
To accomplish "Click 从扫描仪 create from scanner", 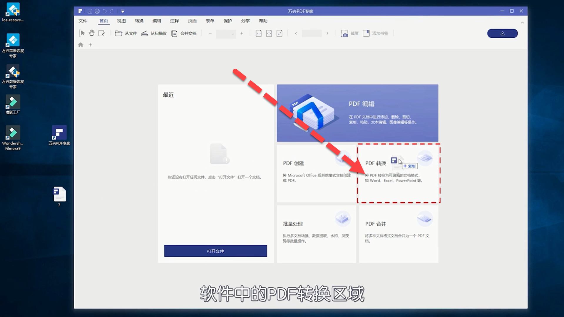I will pyautogui.click(x=154, y=33).
